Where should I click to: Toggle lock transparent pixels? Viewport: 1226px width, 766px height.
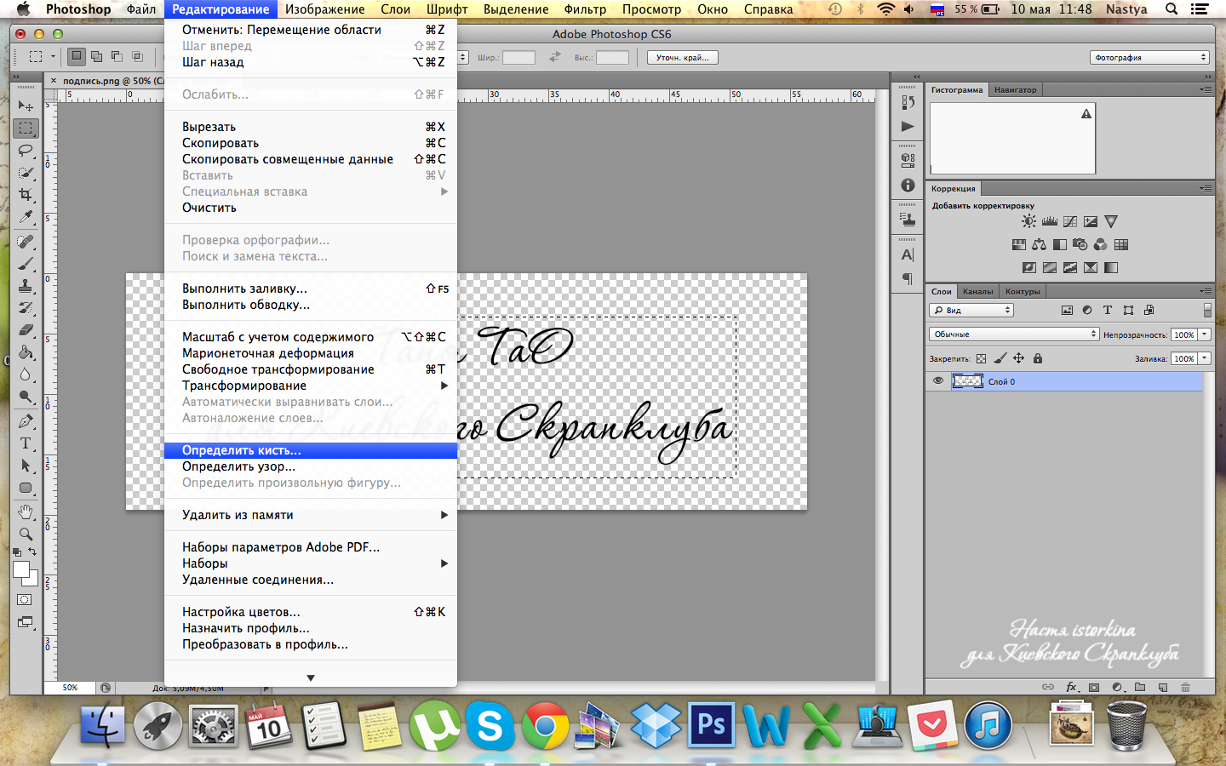(x=982, y=358)
